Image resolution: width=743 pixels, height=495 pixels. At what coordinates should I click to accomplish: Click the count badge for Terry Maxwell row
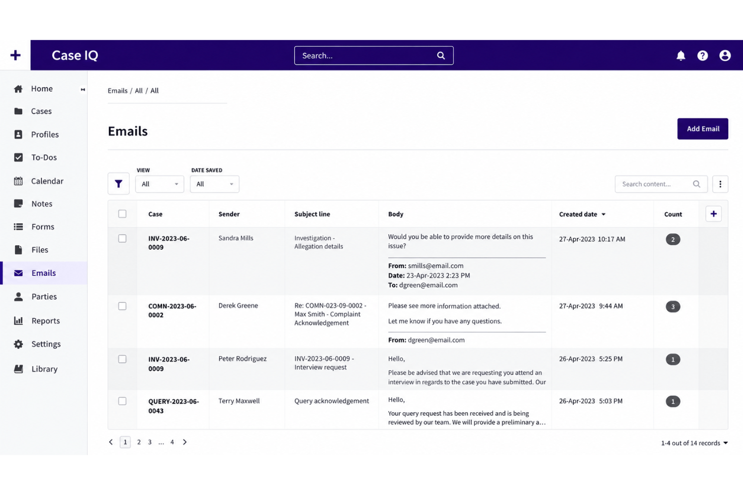point(673,401)
